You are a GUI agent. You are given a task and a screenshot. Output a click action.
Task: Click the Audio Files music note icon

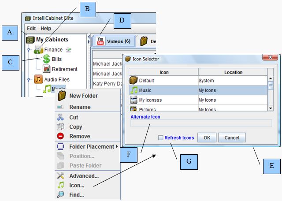[x=38, y=79]
